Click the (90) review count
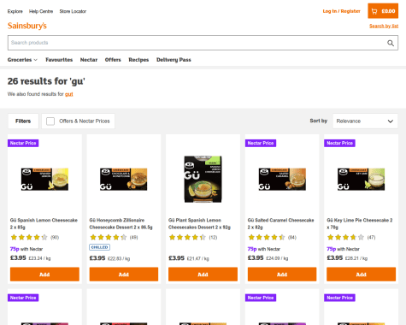 tap(55, 238)
